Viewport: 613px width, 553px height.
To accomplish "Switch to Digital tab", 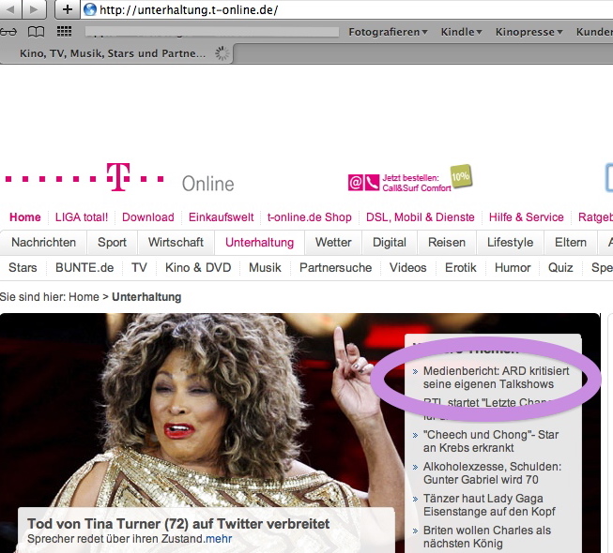I will 390,243.
